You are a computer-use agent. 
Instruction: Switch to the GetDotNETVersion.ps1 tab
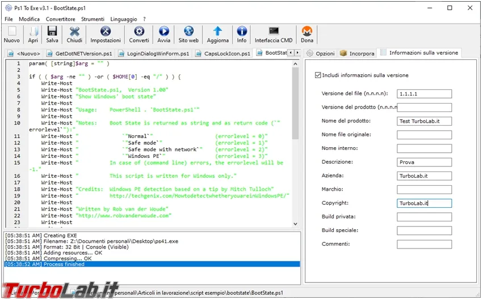[79, 54]
